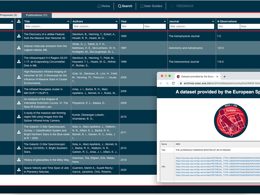Click the Year Max filter field
The width and height of the screenshot is (260, 195).
(x=155, y=26)
